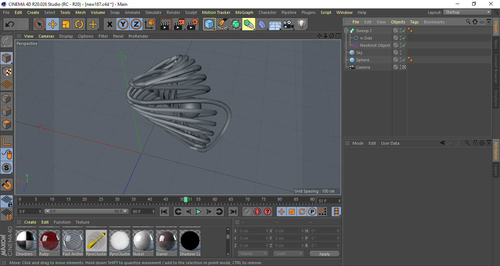Go to start of animation
Screen dimensions: 500x266
(164, 212)
